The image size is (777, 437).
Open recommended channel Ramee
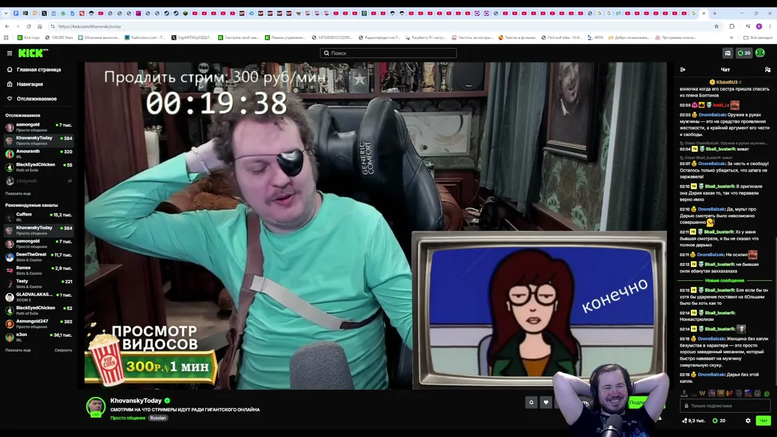click(39, 270)
